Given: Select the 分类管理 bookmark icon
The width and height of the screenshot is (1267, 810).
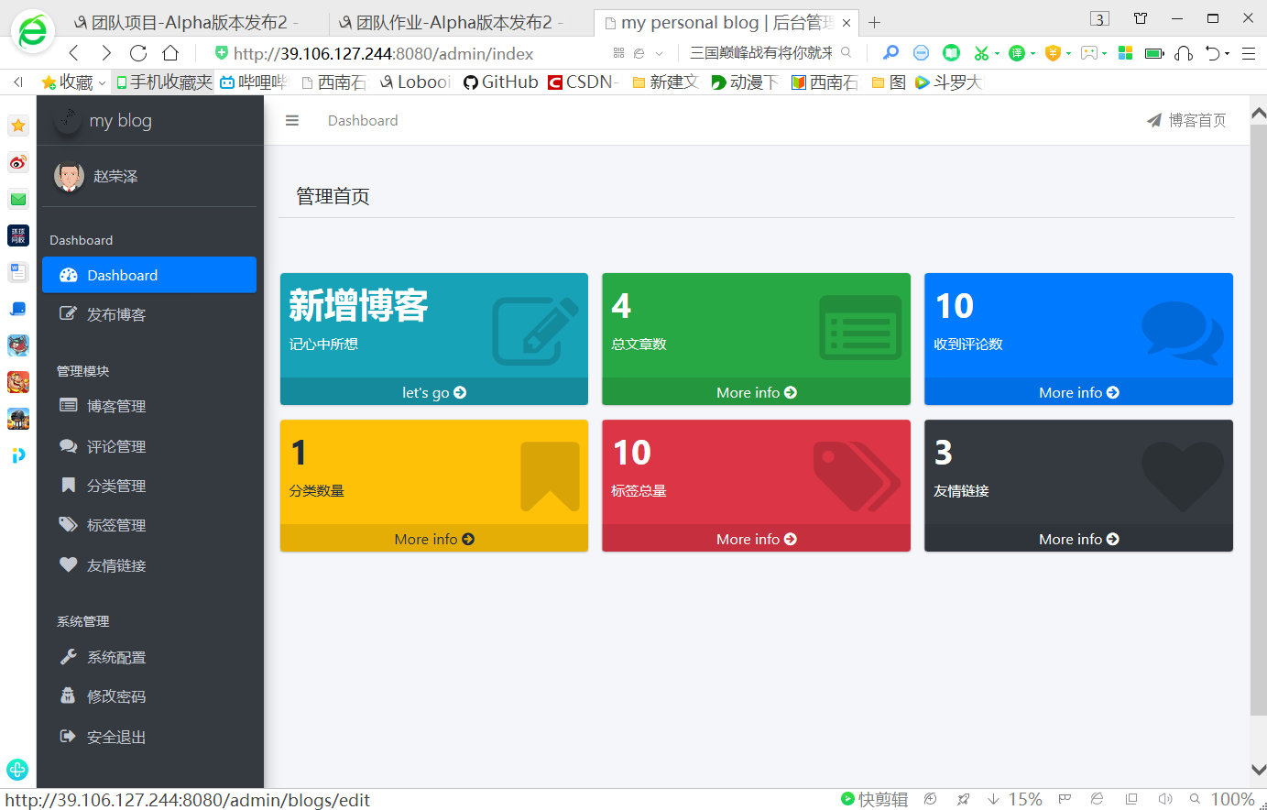Looking at the screenshot, I should click(67, 486).
